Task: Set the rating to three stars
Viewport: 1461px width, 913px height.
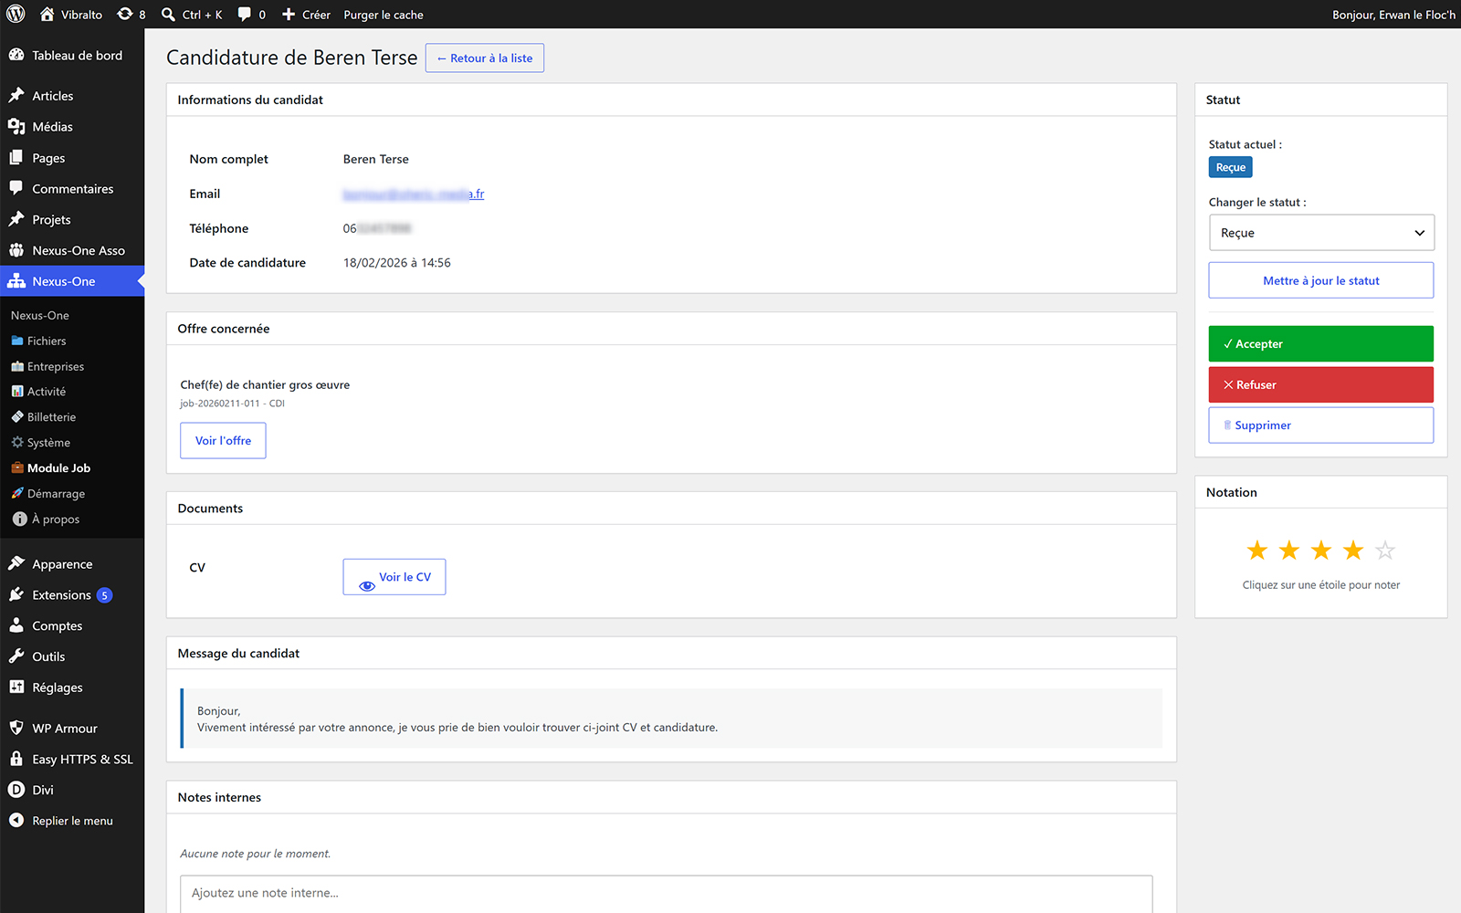Action: (1321, 551)
